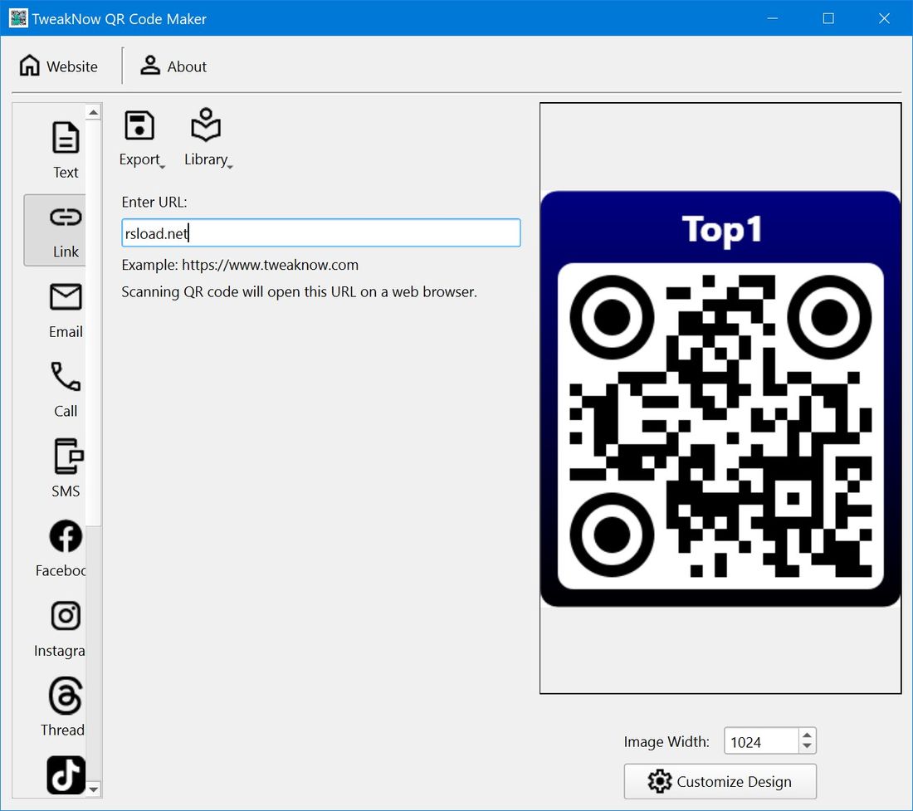Open the Library panel

203,126
